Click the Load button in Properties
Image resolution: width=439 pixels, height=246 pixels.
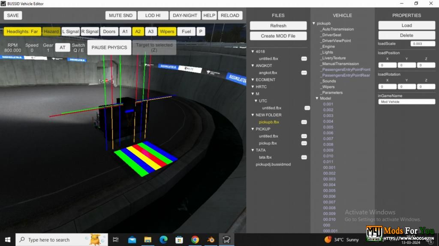406,25
